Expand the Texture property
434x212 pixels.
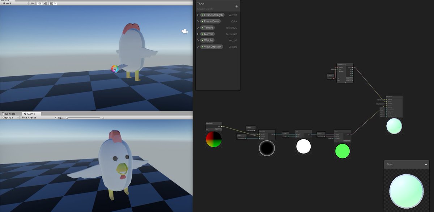click(198, 27)
